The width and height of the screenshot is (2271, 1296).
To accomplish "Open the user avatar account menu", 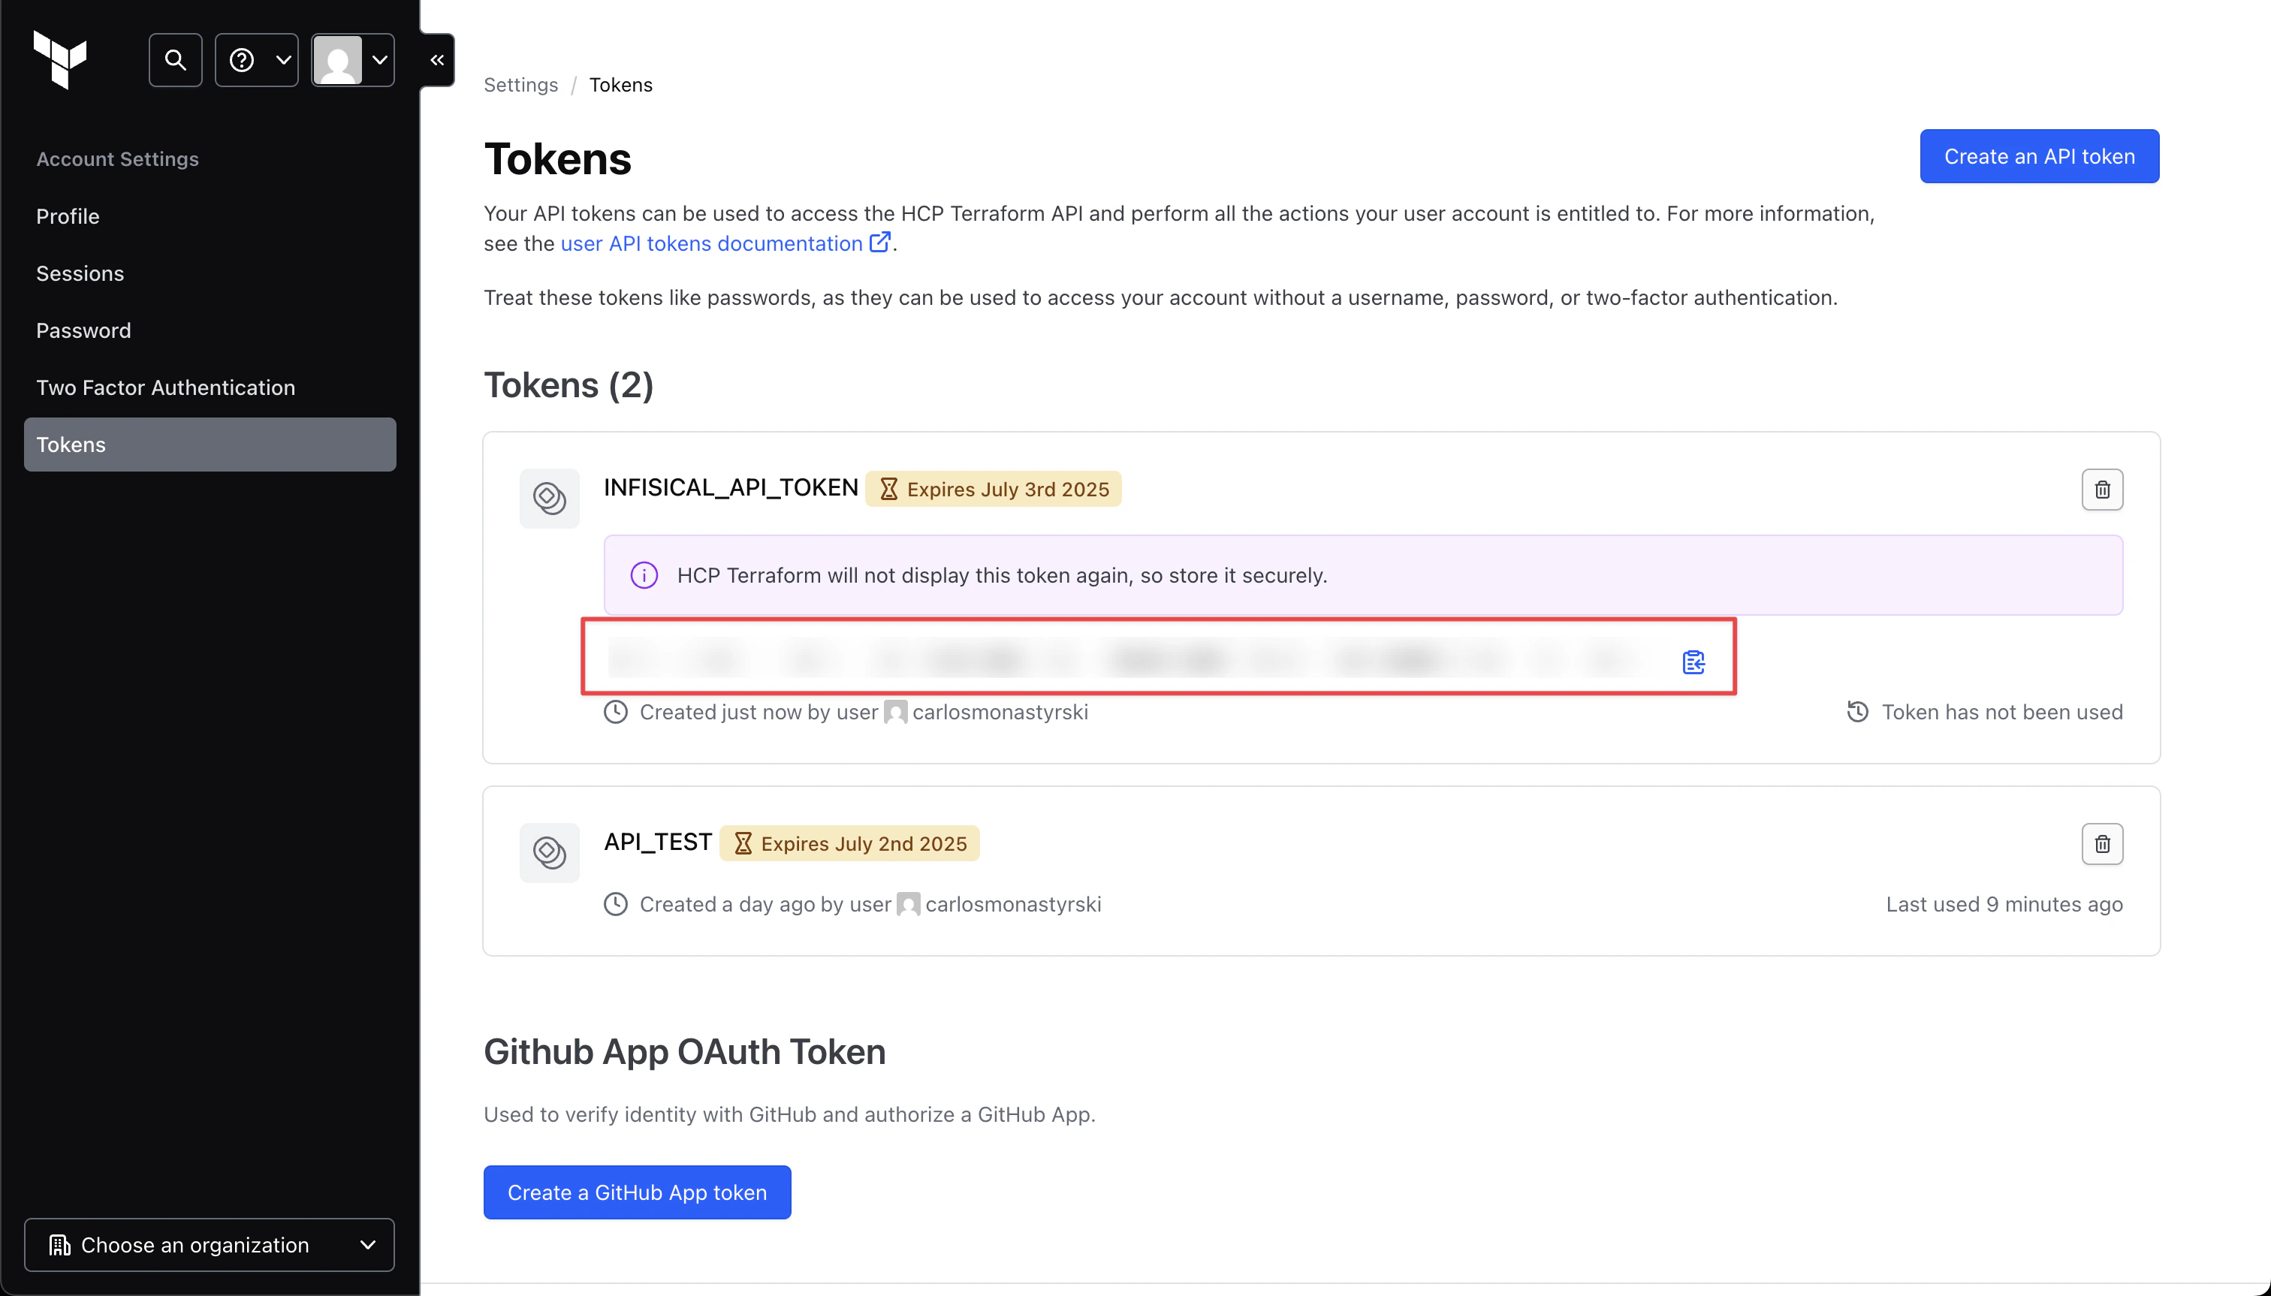I will [352, 59].
